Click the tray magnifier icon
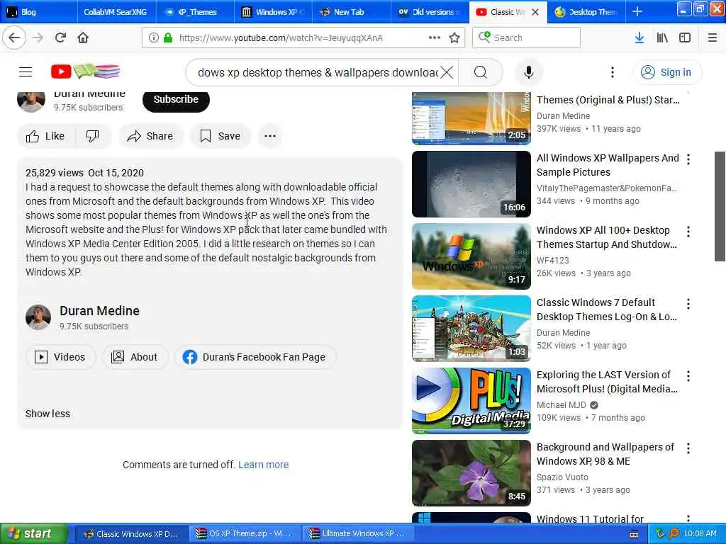The image size is (726, 544). click(x=674, y=534)
